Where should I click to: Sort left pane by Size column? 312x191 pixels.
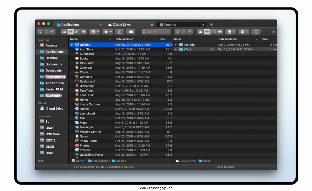tap(165, 39)
